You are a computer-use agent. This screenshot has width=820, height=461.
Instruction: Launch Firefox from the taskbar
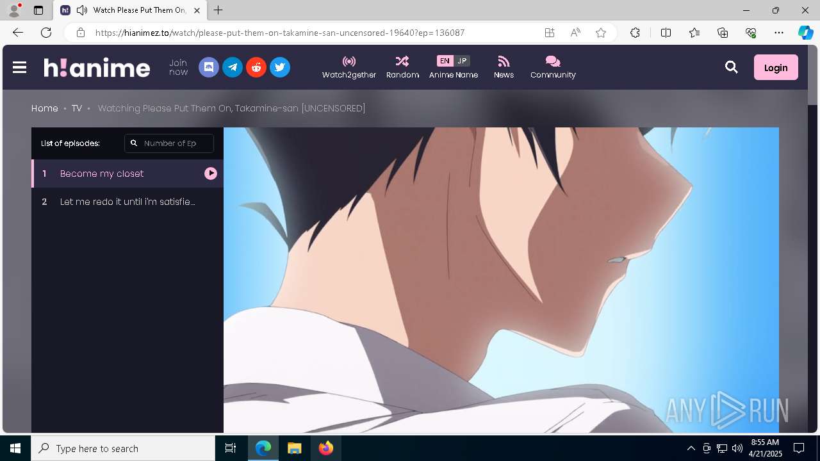[326, 448]
